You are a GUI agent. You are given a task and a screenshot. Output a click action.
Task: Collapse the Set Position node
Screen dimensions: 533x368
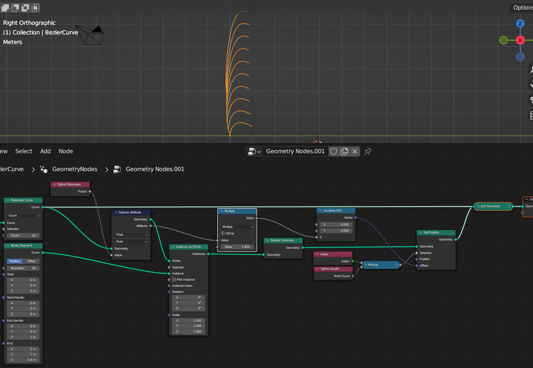click(420, 233)
